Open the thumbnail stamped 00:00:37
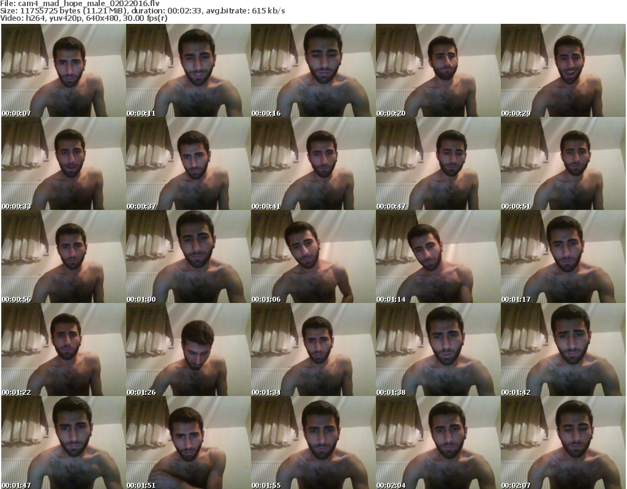 pyautogui.click(x=189, y=163)
